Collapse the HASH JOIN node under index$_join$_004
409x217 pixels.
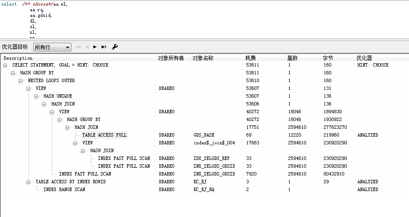pos(83,151)
